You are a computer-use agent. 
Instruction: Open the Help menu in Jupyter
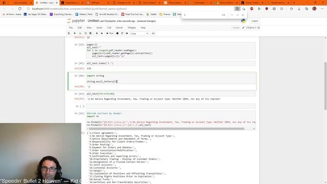click(x=143, y=28)
